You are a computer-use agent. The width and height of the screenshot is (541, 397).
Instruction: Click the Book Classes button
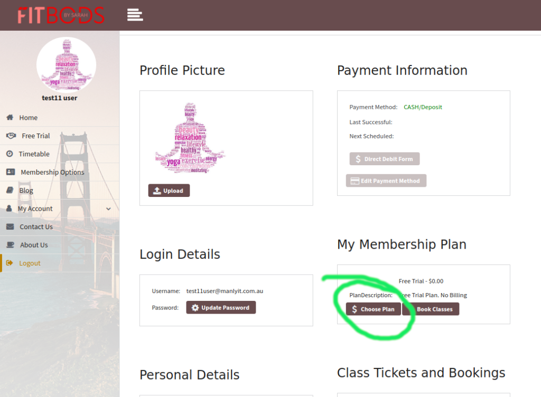431,309
